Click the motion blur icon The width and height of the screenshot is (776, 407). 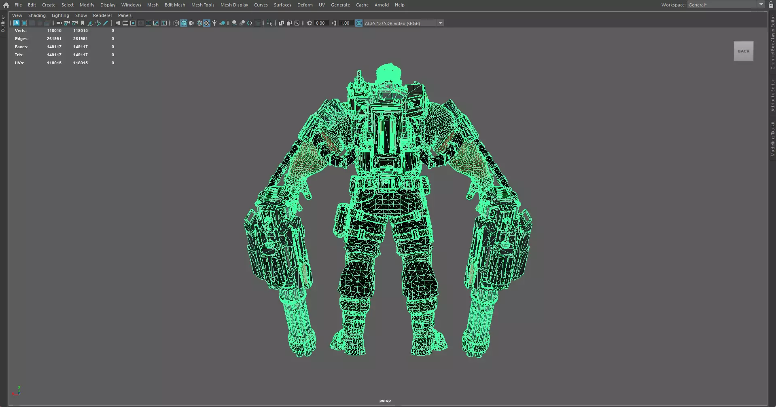click(x=242, y=23)
